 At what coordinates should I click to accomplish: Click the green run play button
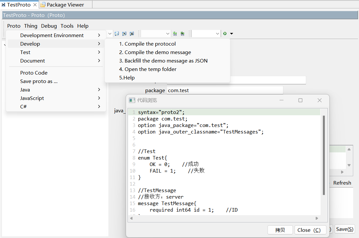pos(225,34)
